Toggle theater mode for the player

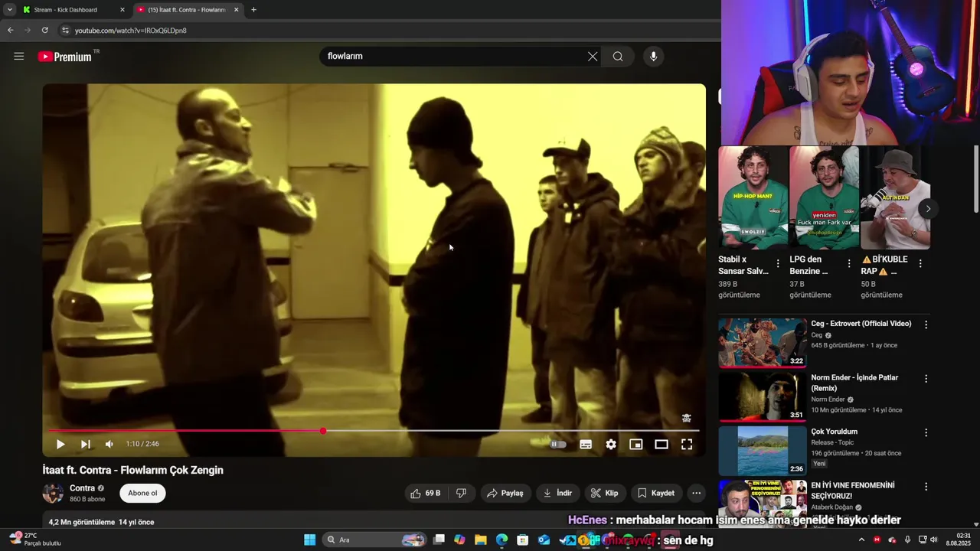[661, 444]
